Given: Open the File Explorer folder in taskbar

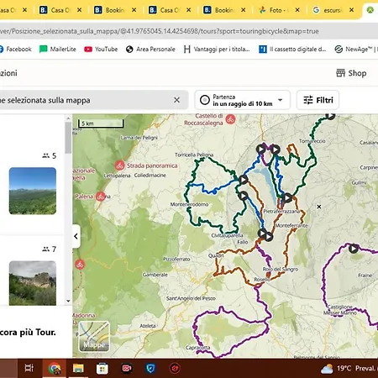Looking at the screenshot, I should coord(78,368).
